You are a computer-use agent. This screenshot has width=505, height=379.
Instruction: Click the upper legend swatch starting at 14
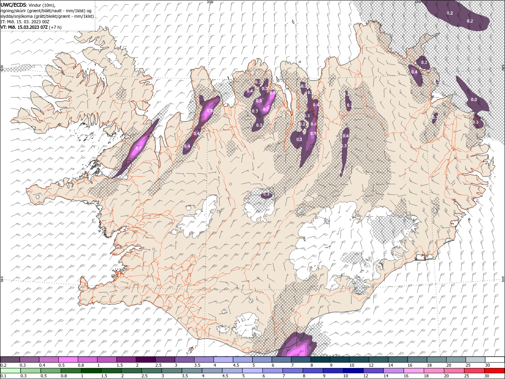398,360
